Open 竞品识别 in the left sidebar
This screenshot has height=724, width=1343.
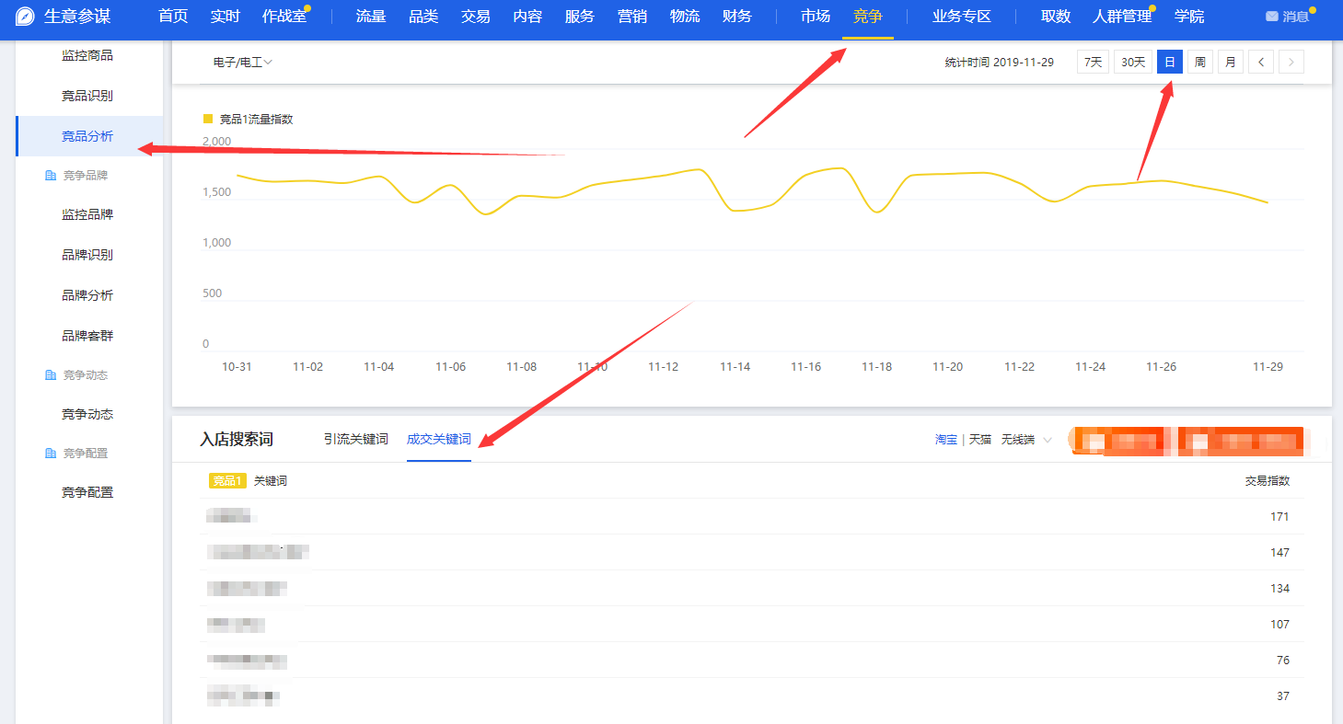click(x=87, y=96)
